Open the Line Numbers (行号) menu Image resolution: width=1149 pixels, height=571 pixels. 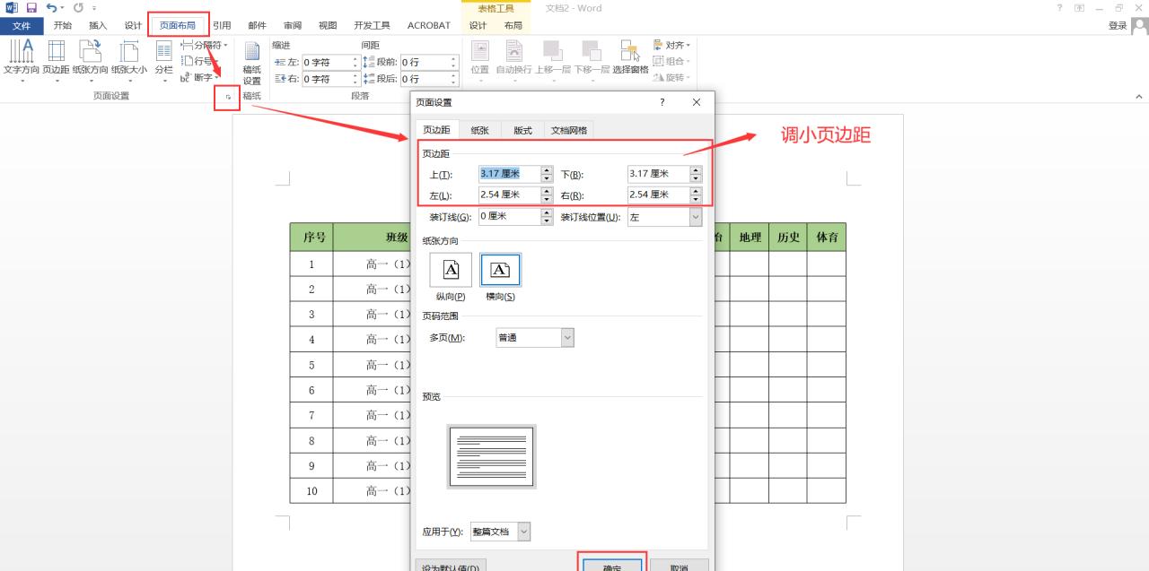pyautogui.click(x=199, y=61)
